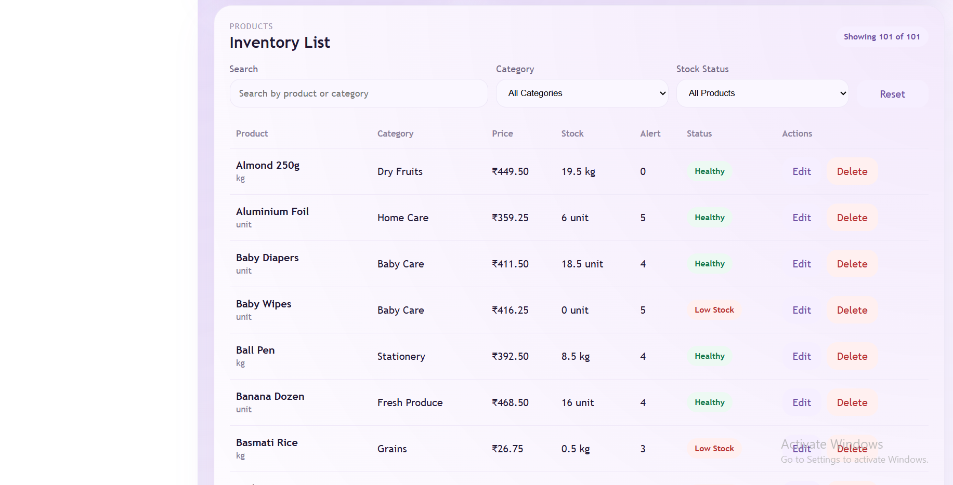Screen dimensions: 953x485
Task: Delete the Basmati Rice product
Action: pyautogui.click(x=852, y=449)
